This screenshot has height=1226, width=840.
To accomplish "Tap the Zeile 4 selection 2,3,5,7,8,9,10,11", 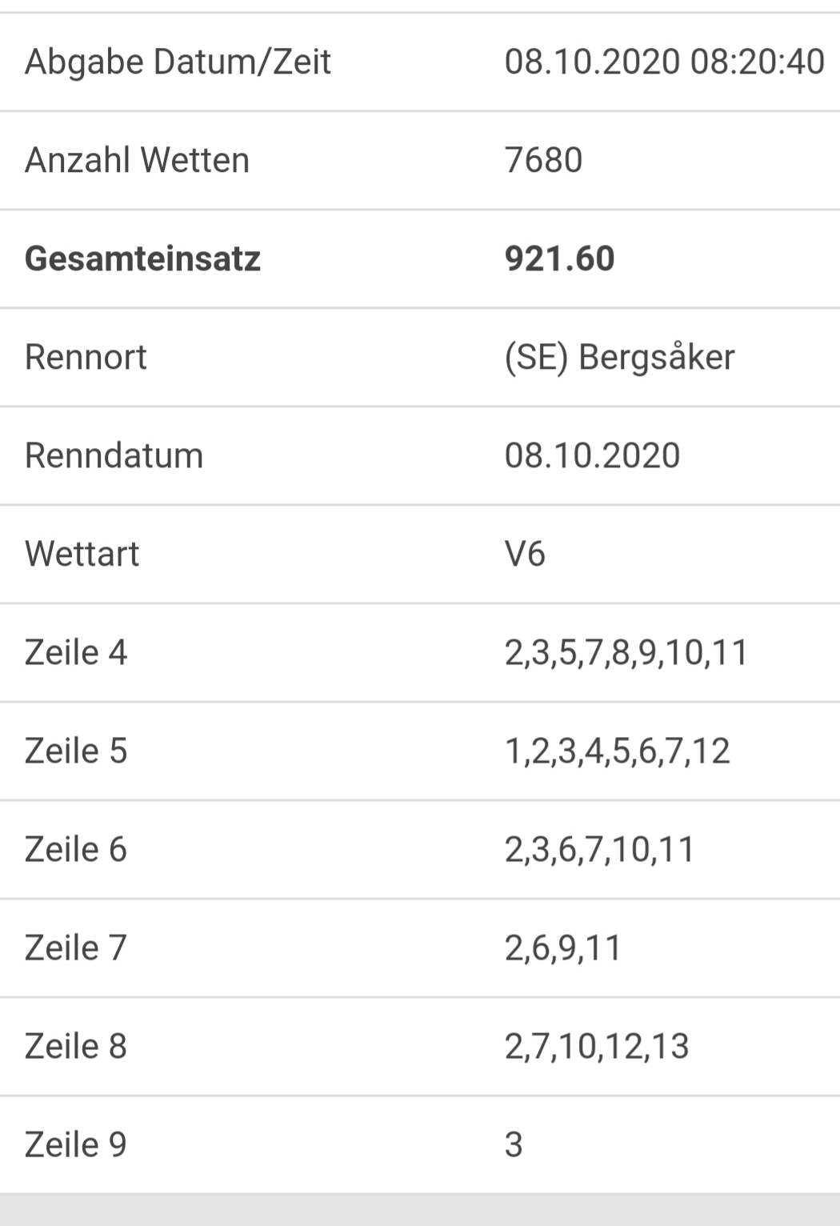I will point(626,653).
